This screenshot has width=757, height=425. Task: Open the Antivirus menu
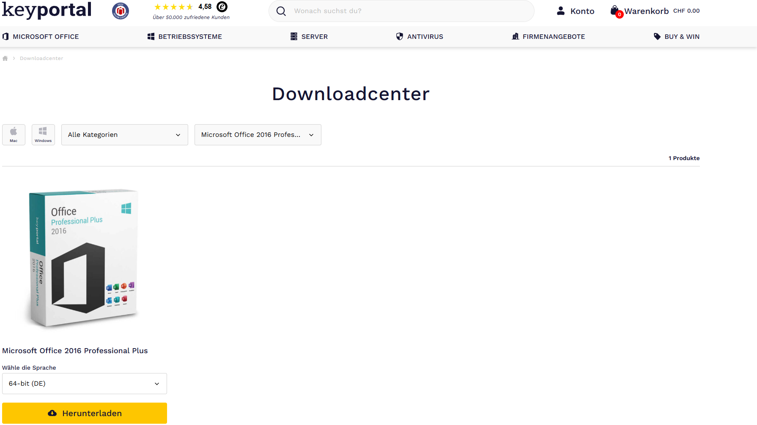[420, 37]
